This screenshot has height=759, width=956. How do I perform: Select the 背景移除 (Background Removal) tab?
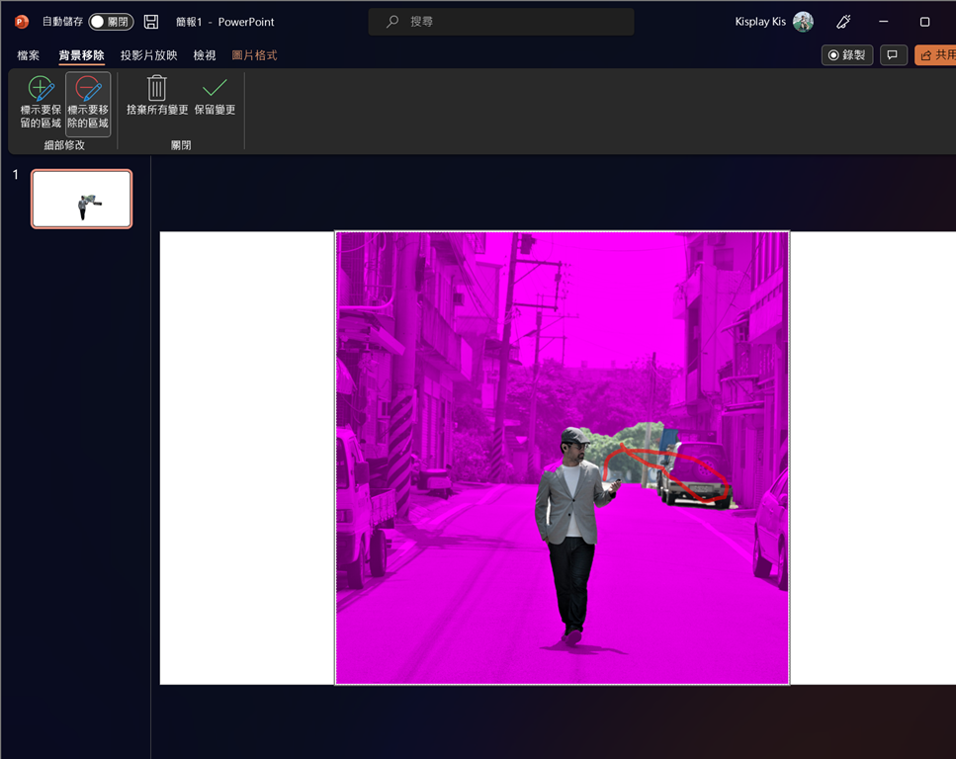coord(81,55)
